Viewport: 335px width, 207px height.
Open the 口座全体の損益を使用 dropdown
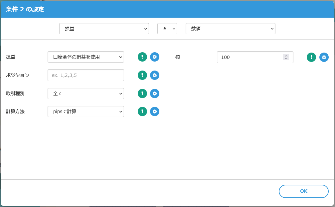[x=85, y=57]
